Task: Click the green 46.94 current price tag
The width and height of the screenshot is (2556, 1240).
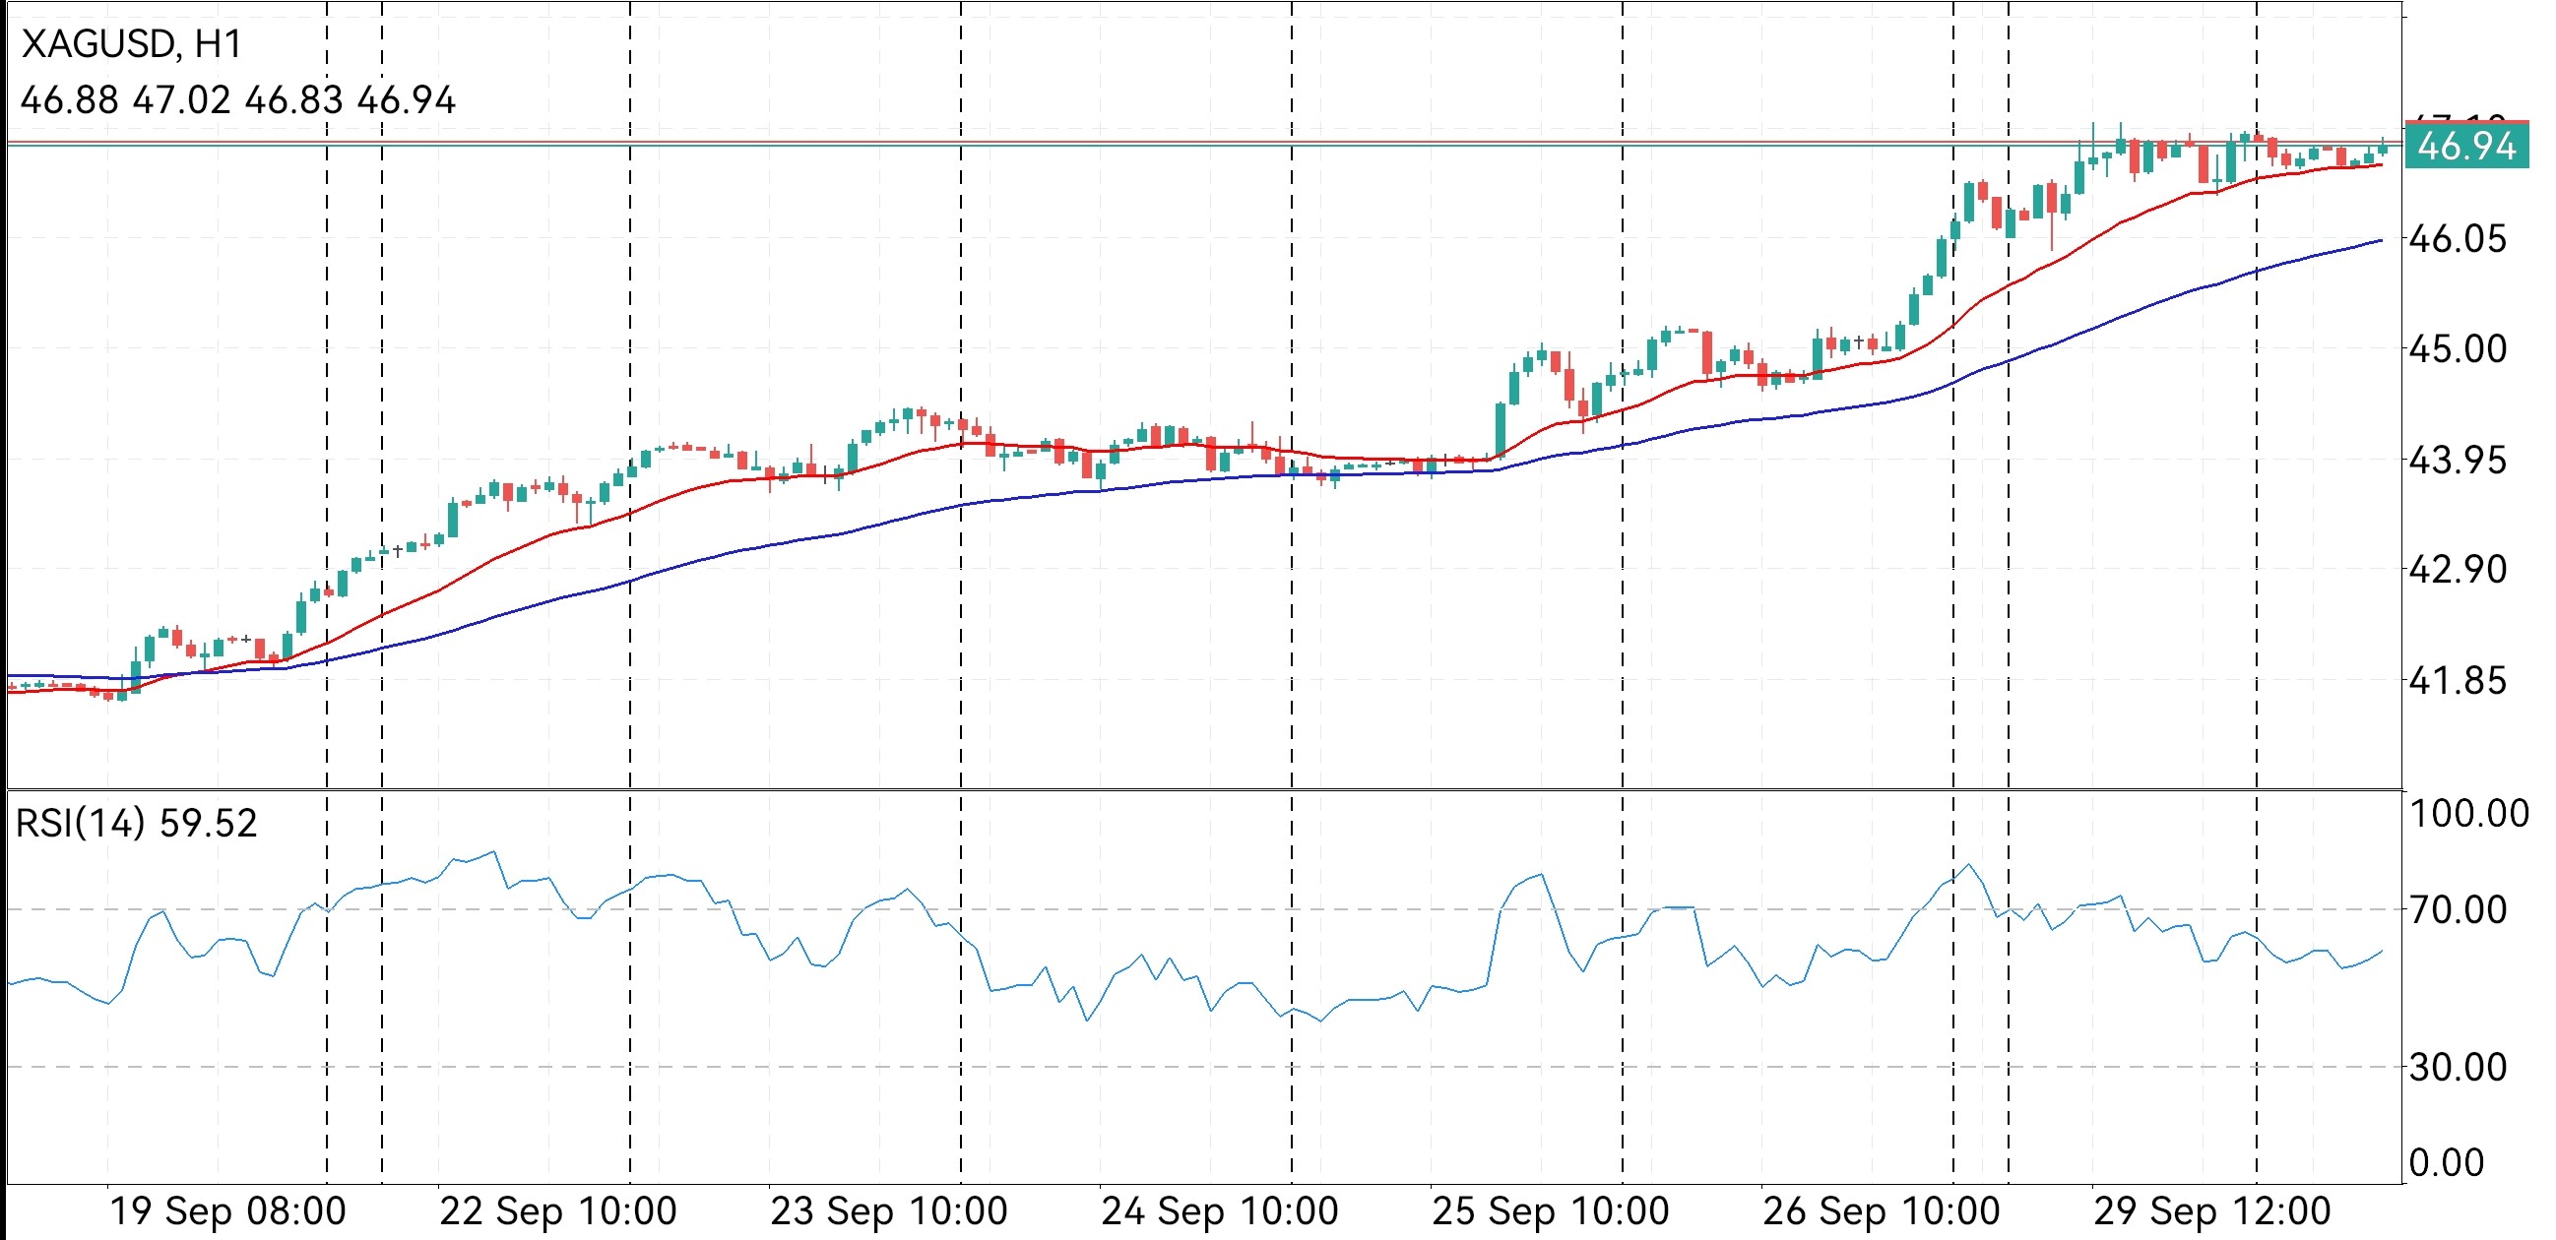Action: (x=2465, y=147)
